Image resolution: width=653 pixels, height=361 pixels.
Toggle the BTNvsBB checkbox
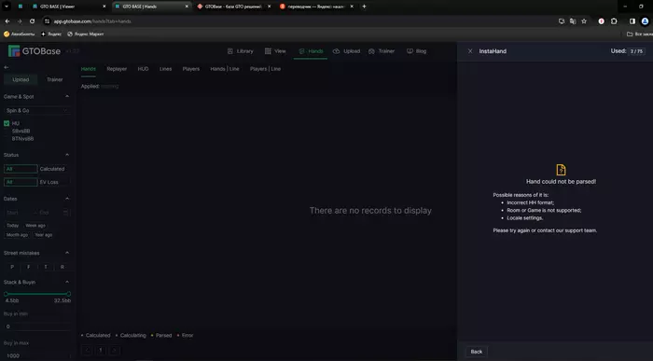[x=7, y=139]
